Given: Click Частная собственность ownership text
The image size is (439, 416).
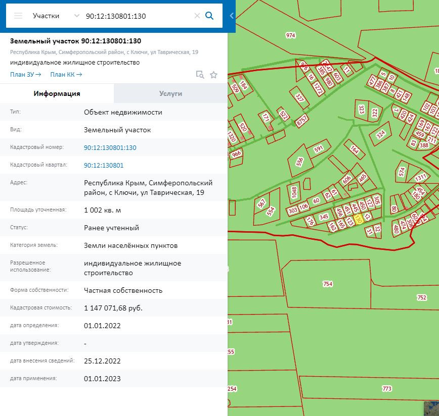Looking at the screenshot, I should point(123,290).
